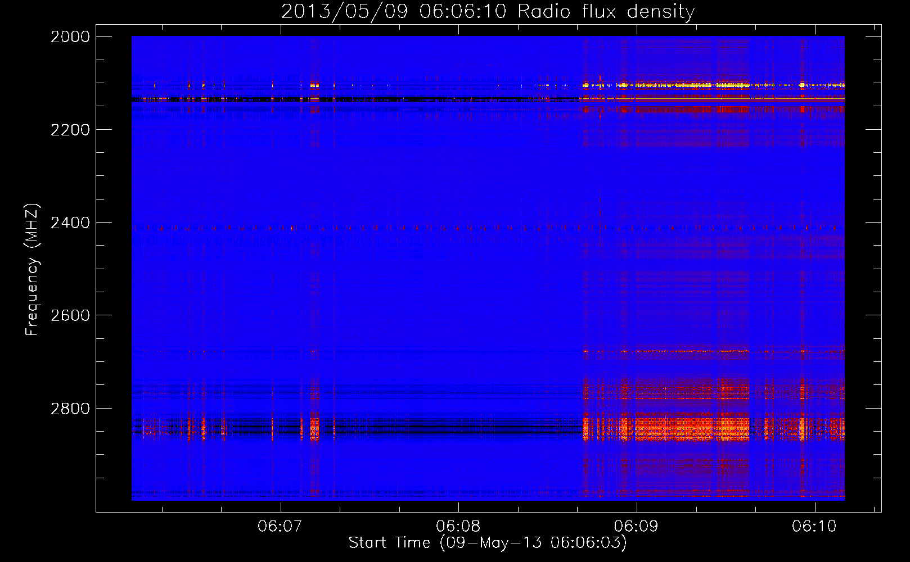Click the 'Frequency (MHZ)' axis title
This screenshot has width=910, height=562.
pos(33,270)
